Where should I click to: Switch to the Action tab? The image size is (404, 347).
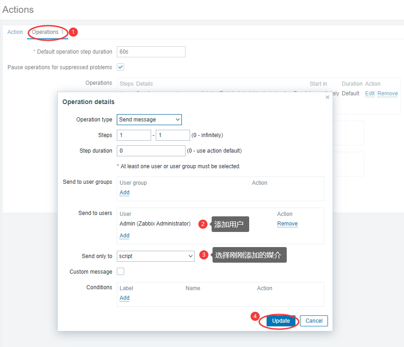(15, 32)
